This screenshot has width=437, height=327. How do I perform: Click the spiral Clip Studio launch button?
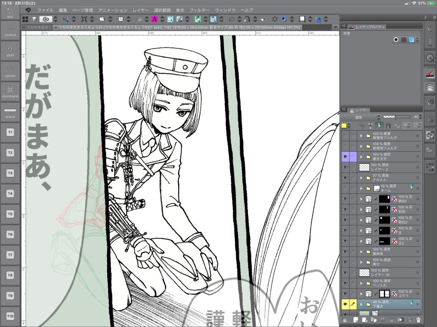click(x=46, y=19)
